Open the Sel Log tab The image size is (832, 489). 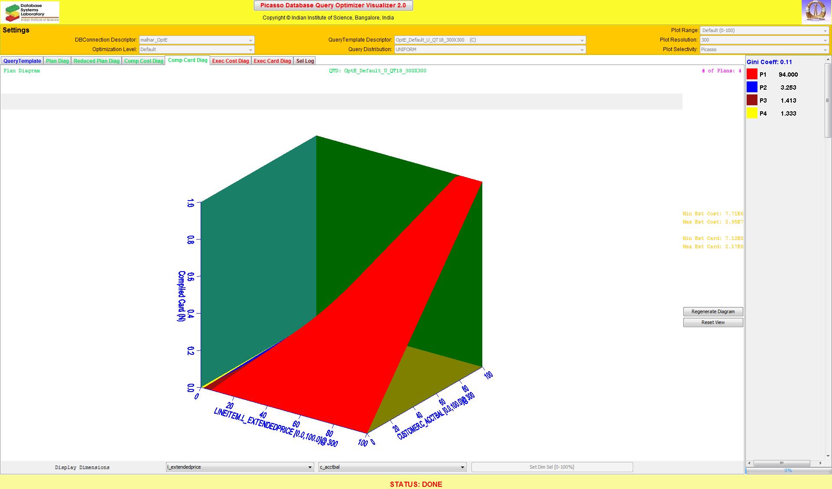(x=305, y=61)
